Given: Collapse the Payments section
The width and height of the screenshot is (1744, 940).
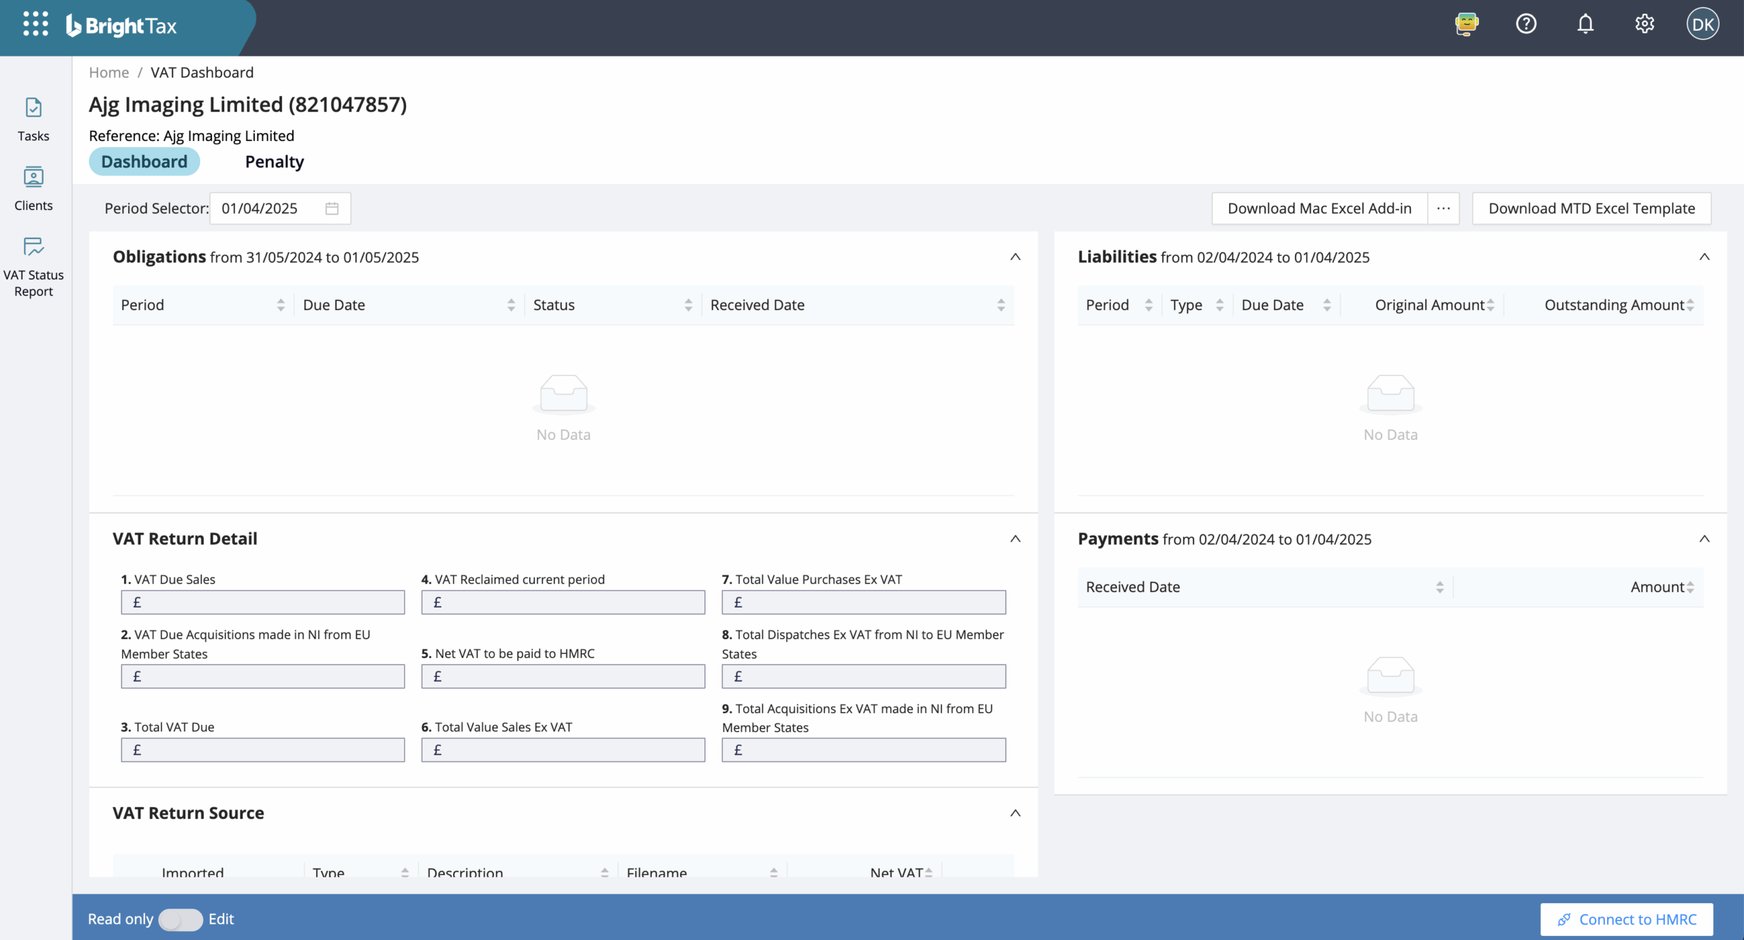Looking at the screenshot, I should [1705, 538].
